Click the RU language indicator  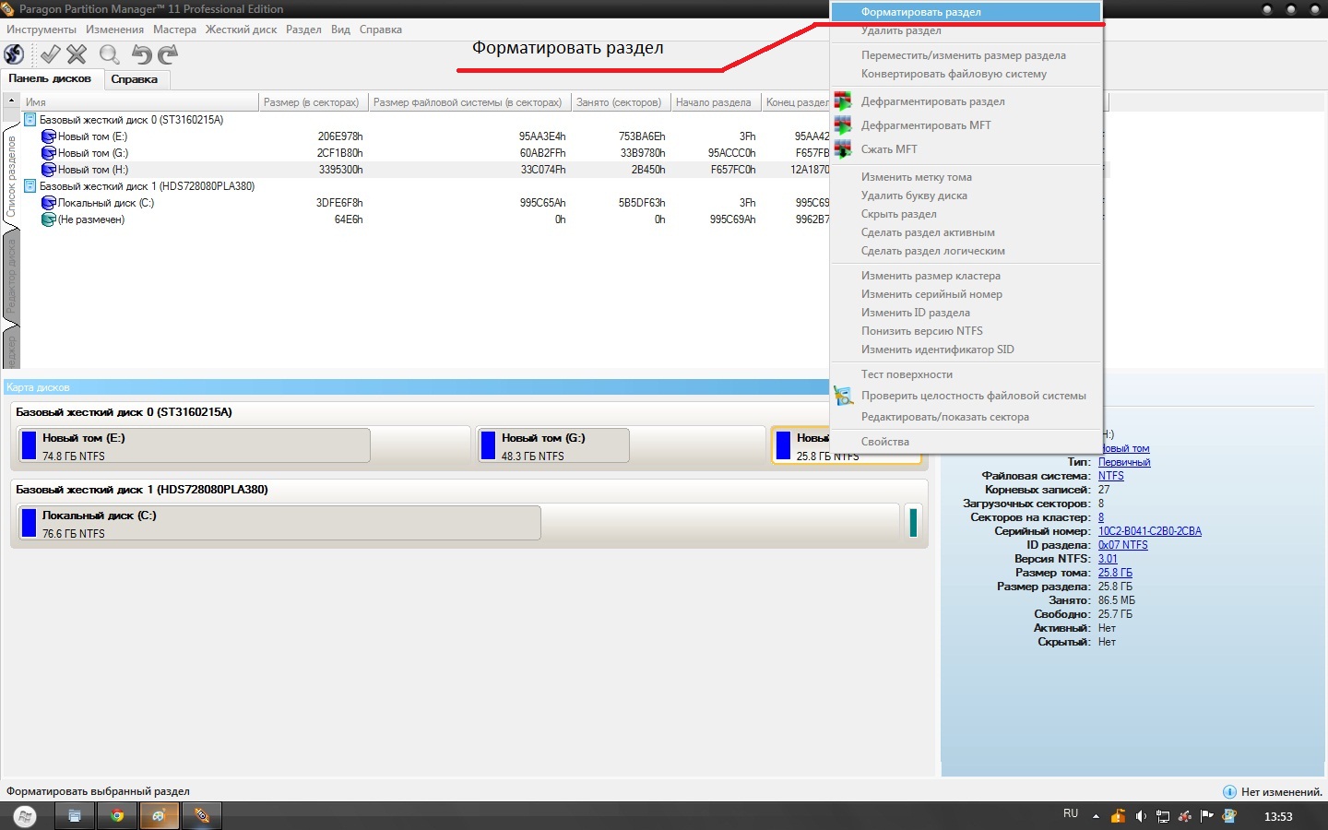1071,813
